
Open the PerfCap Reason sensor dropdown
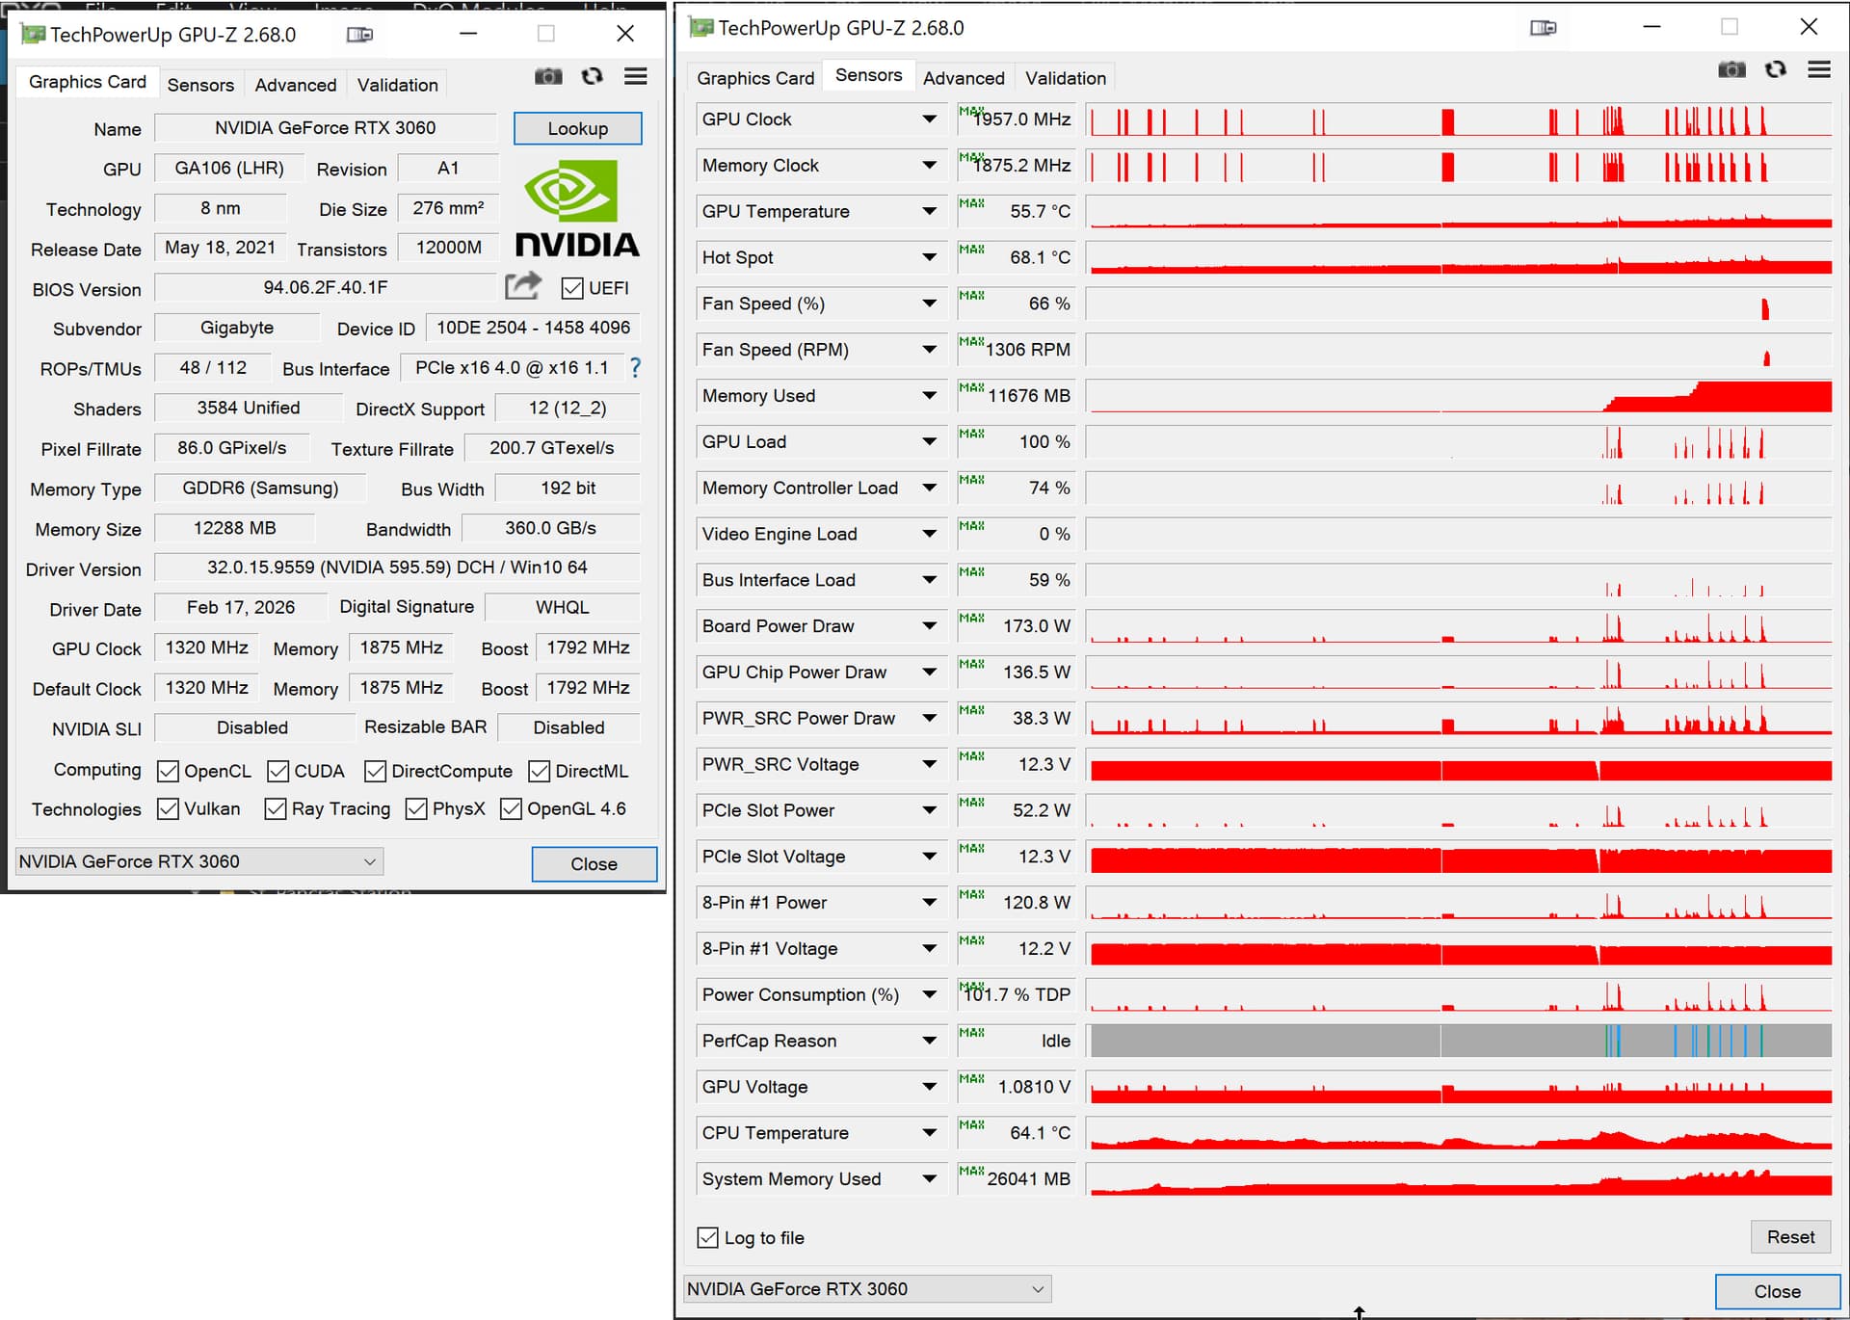[929, 1041]
